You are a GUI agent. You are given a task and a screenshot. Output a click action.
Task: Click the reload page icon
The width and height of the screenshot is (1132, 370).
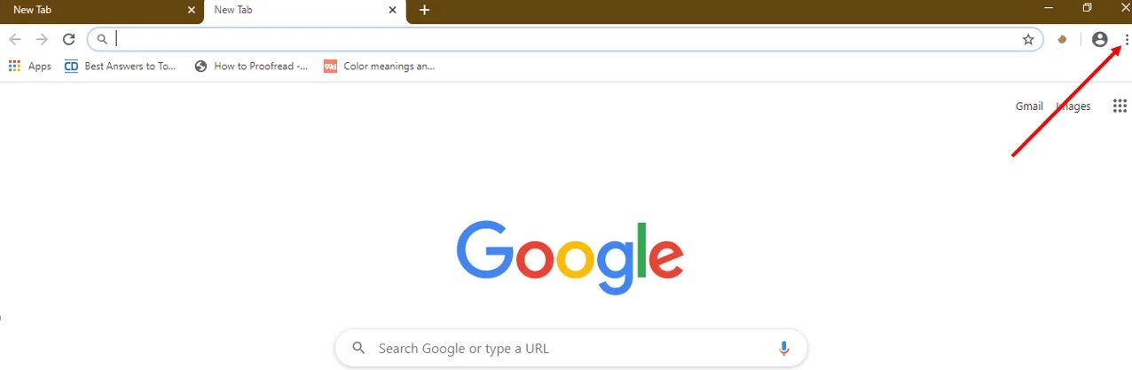pos(68,39)
